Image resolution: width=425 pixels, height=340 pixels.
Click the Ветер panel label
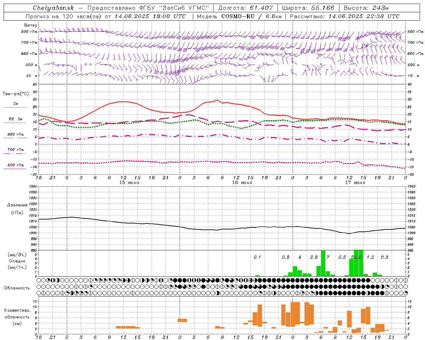[31, 25]
